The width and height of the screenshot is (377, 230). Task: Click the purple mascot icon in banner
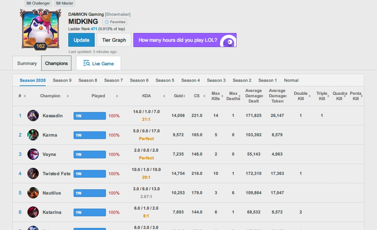pos(228,41)
